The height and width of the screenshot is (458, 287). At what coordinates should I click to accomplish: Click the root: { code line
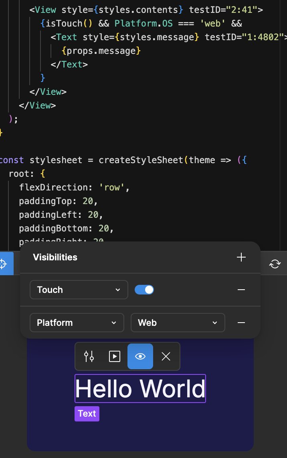(x=27, y=174)
